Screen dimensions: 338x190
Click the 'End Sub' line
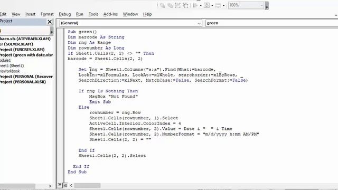(77, 172)
